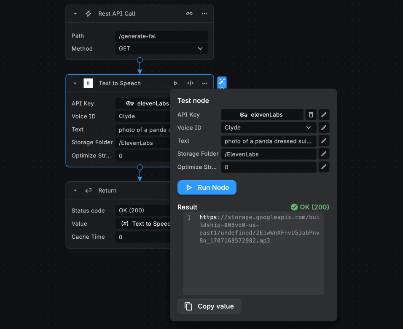
Task: Open the Text to Speech node more options menu
Action: click(205, 83)
